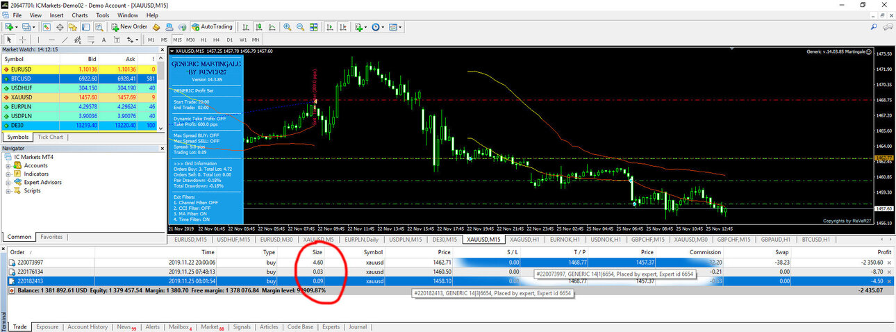Open the Tools menu
896x332 pixels.
tap(103, 15)
